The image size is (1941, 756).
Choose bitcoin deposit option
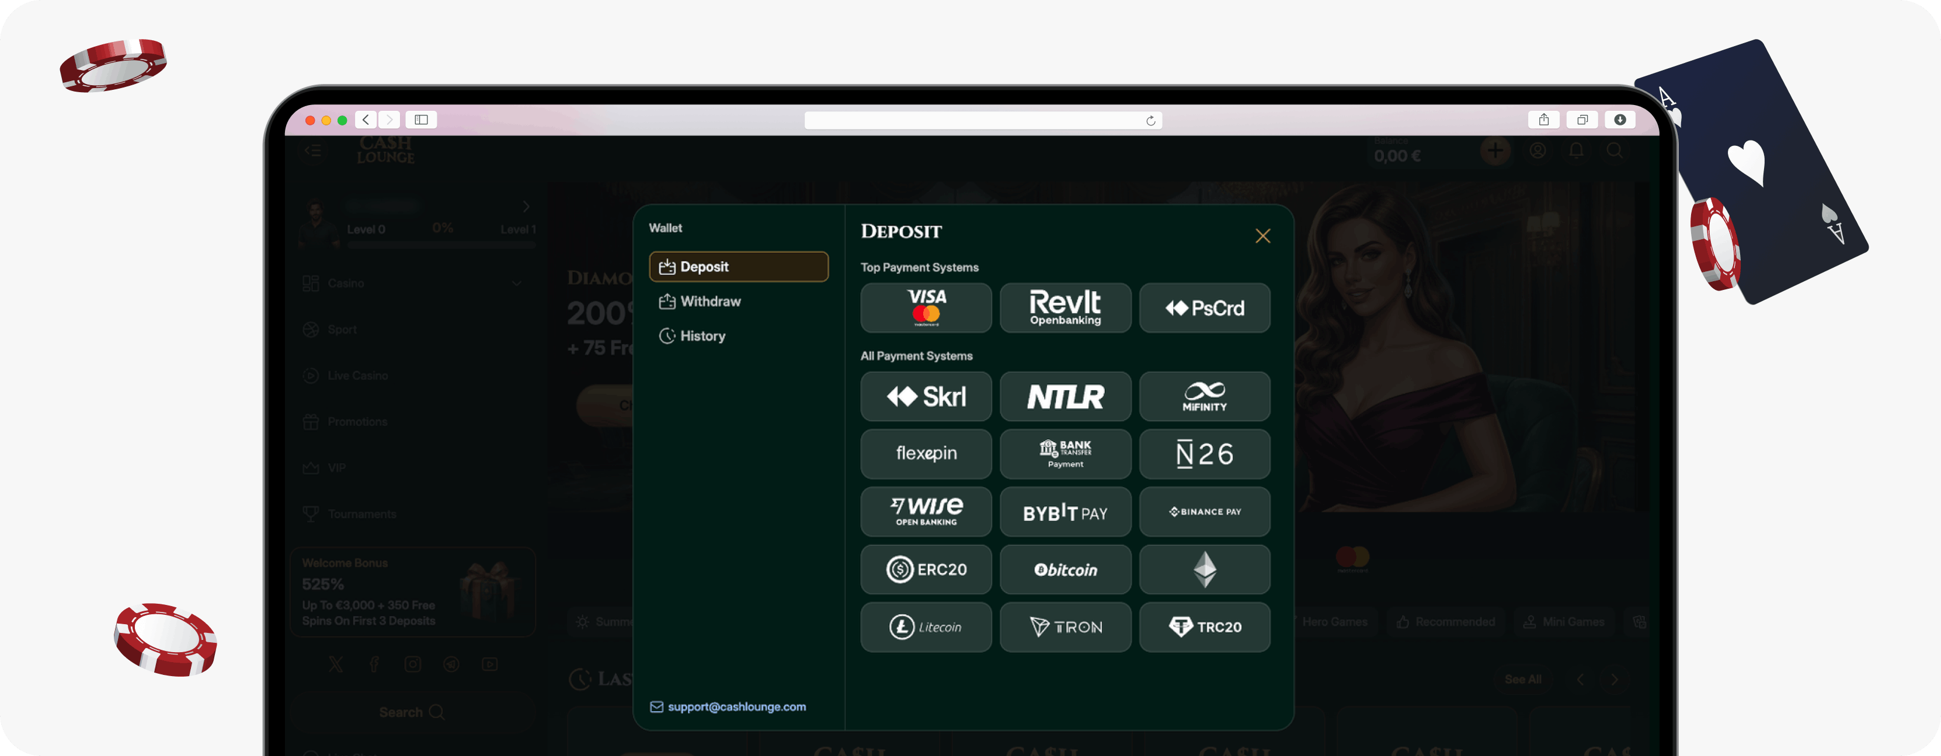(1066, 570)
